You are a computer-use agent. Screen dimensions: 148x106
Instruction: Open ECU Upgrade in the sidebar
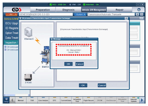click(x=11, y=23)
